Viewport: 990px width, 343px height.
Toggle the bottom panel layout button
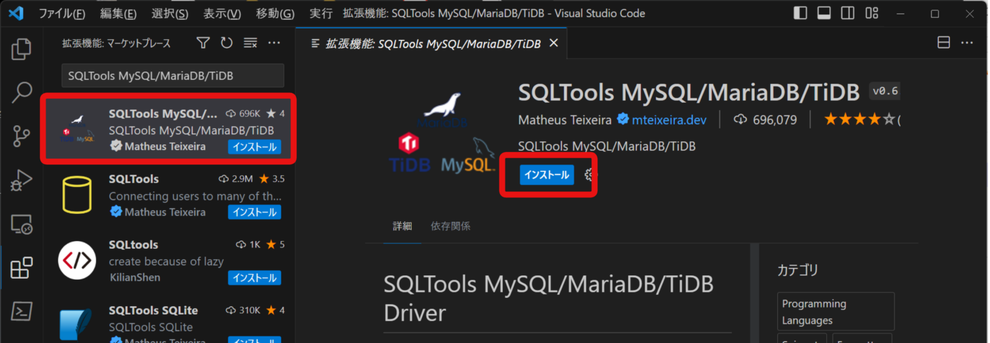click(824, 13)
